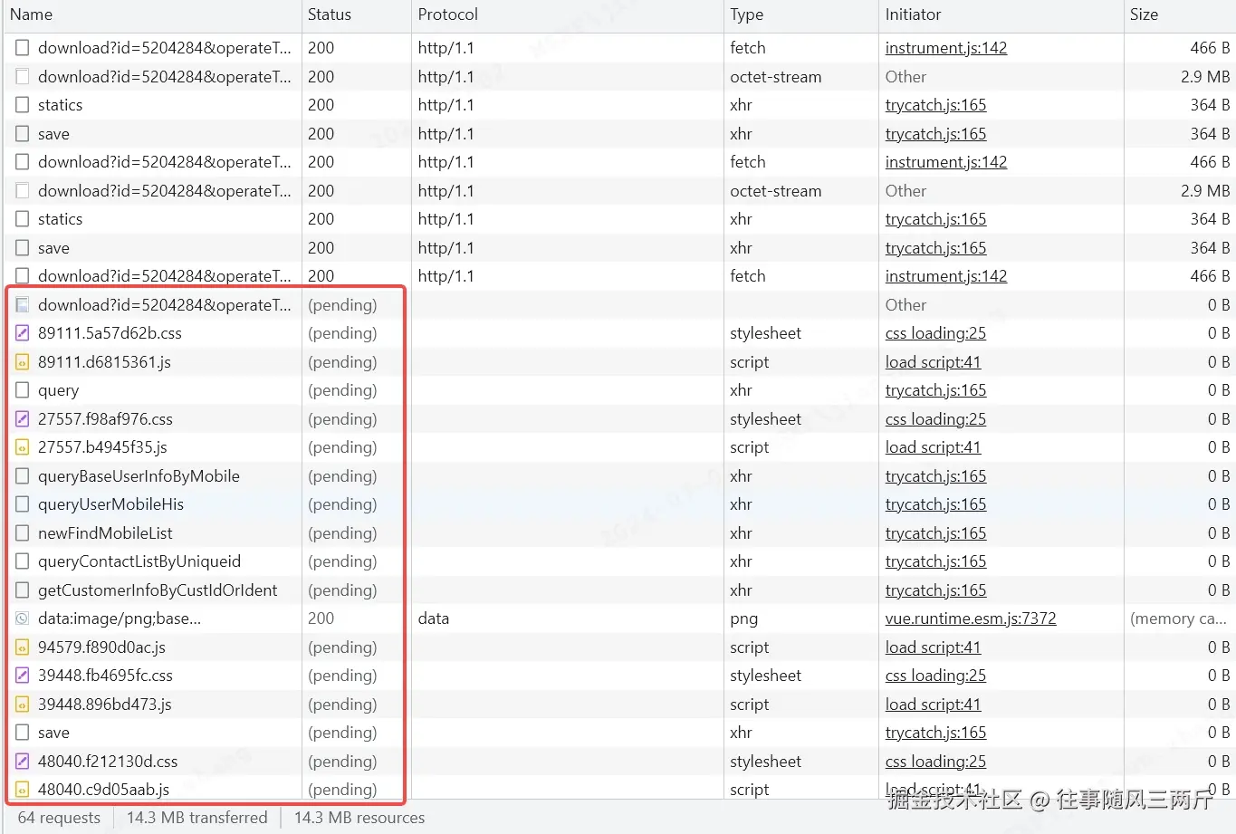Click the 14.3 MB resources status entry

(x=359, y=818)
